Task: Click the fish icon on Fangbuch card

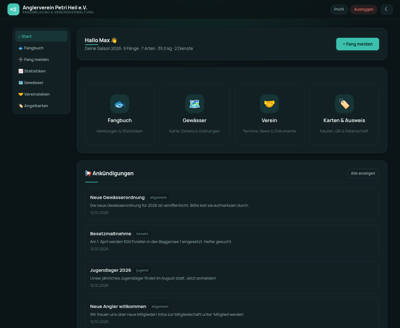Action: [120, 104]
